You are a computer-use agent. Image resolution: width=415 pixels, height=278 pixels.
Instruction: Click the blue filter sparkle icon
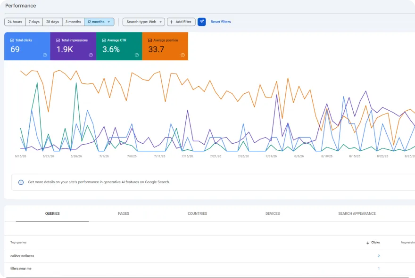click(202, 22)
